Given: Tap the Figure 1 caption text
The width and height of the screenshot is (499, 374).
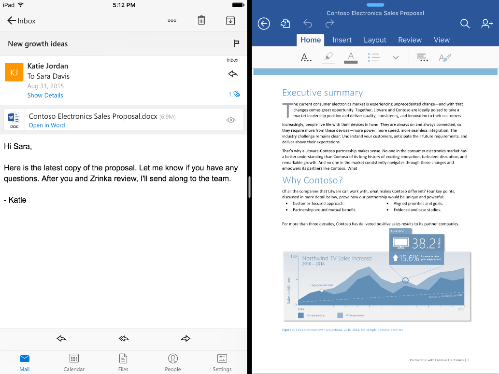Looking at the screenshot, I should click(342, 330).
